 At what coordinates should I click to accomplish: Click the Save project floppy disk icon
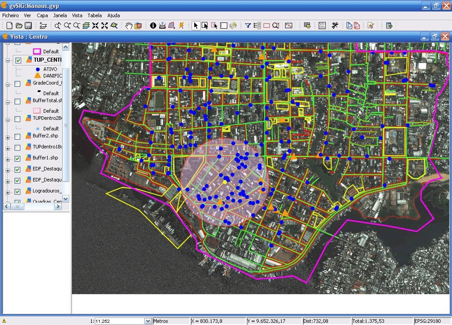tap(28, 26)
